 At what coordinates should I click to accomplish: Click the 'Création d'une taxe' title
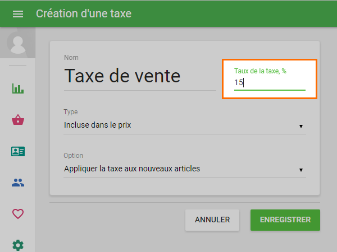click(x=84, y=13)
